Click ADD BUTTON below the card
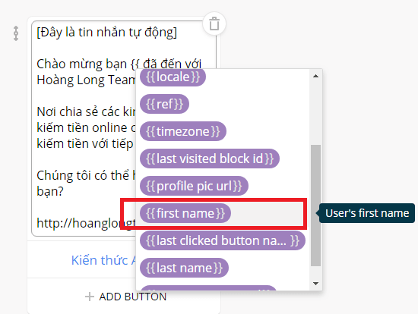418x314 pixels. point(125,297)
